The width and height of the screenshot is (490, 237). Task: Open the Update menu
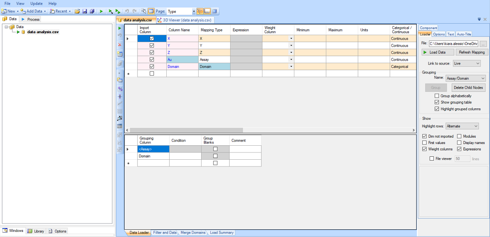click(x=36, y=3)
